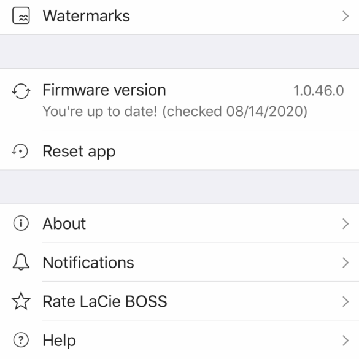The height and width of the screenshot is (359, 359).
Task: Tap the Rate LaCie BOSS star icon
Action: [x=21, y=301]
